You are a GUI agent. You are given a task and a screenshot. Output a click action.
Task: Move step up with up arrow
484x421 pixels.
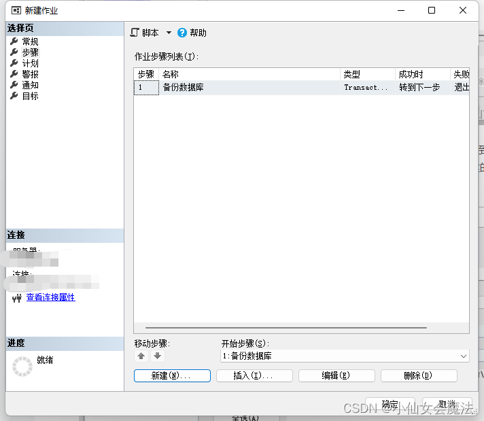(x=141, y=356)
